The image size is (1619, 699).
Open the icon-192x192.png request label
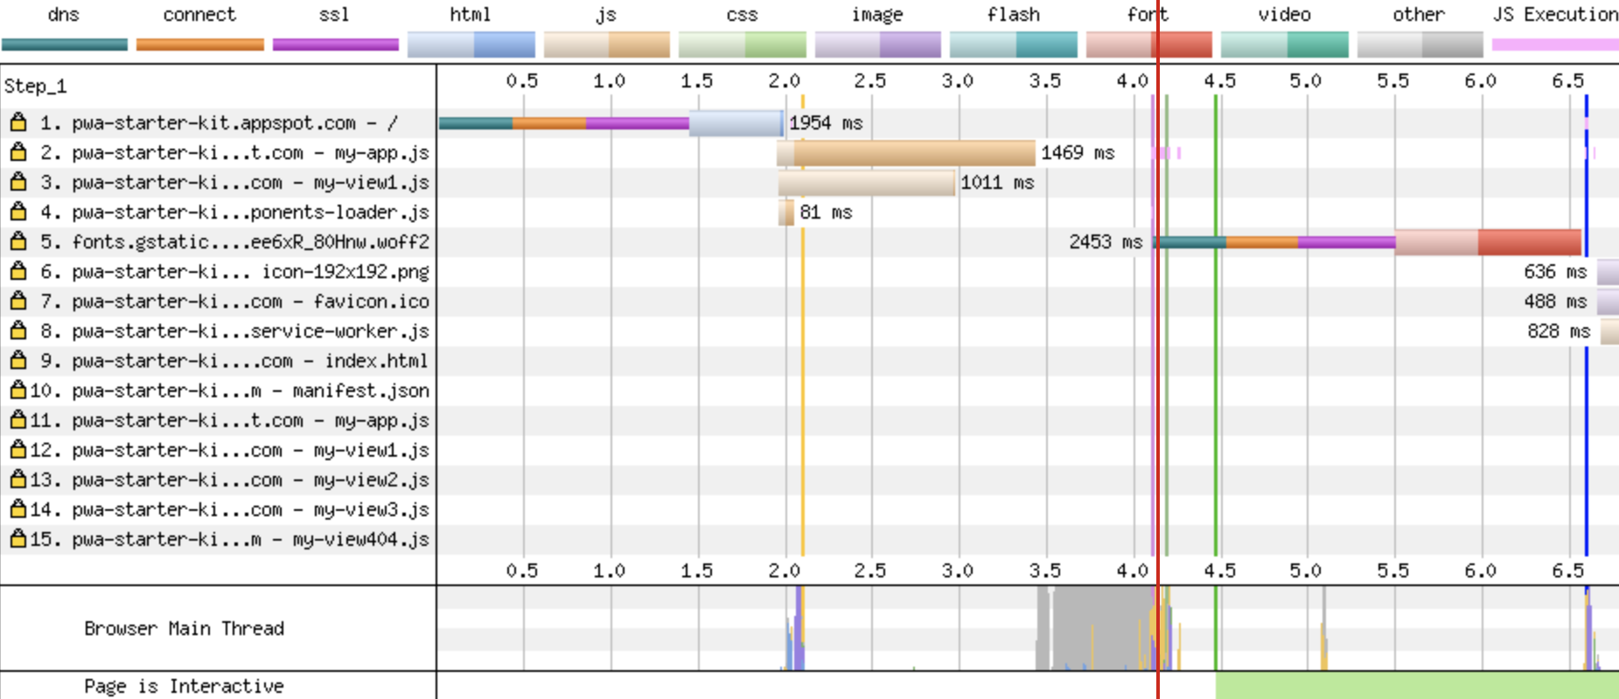[234, 271]
